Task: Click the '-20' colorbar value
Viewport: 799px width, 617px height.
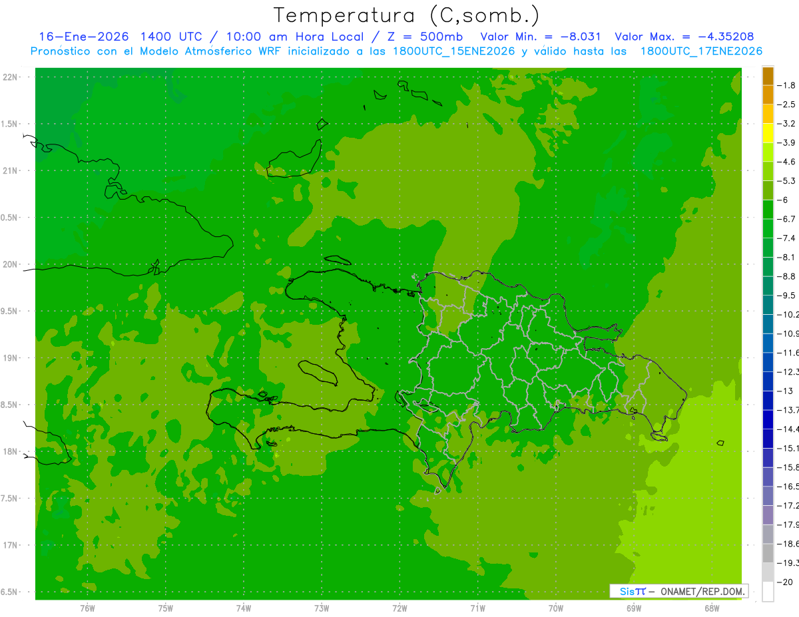Action: pos(784,582)
